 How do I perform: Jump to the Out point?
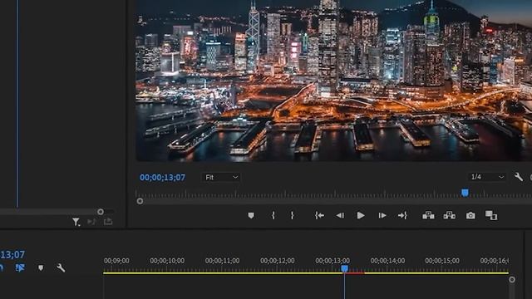click(402, 215)
